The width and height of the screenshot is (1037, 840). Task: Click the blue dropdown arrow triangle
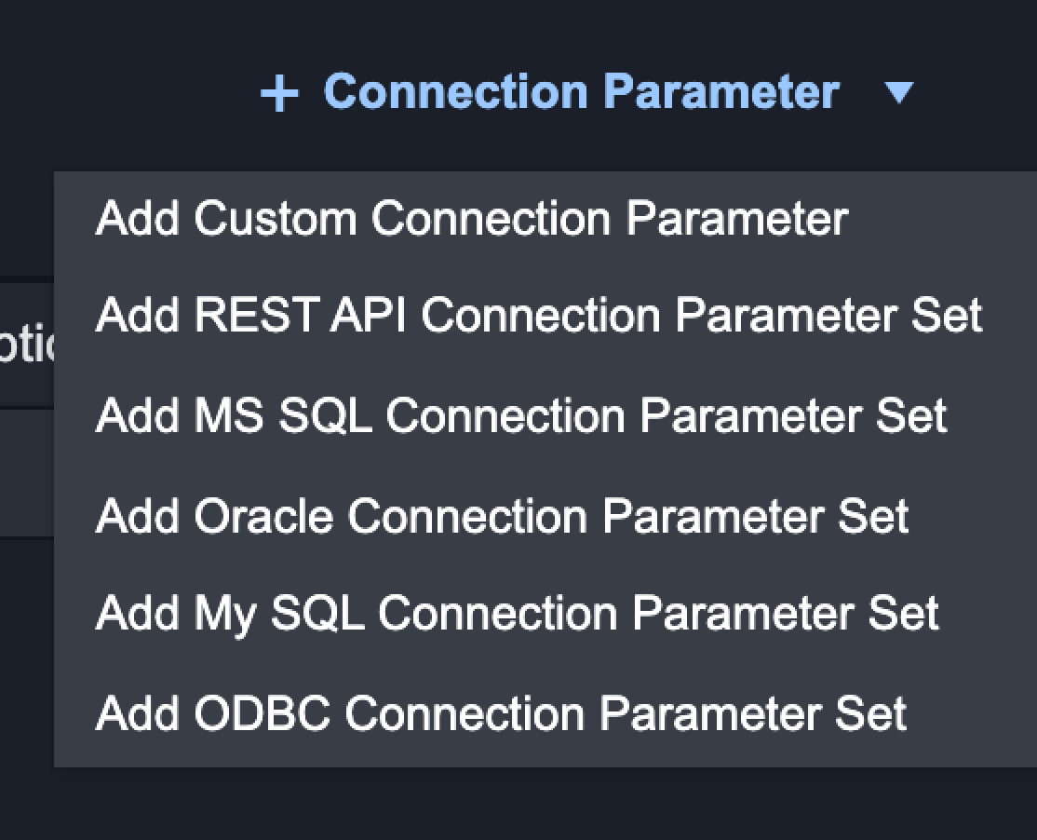tap(898, 93)
